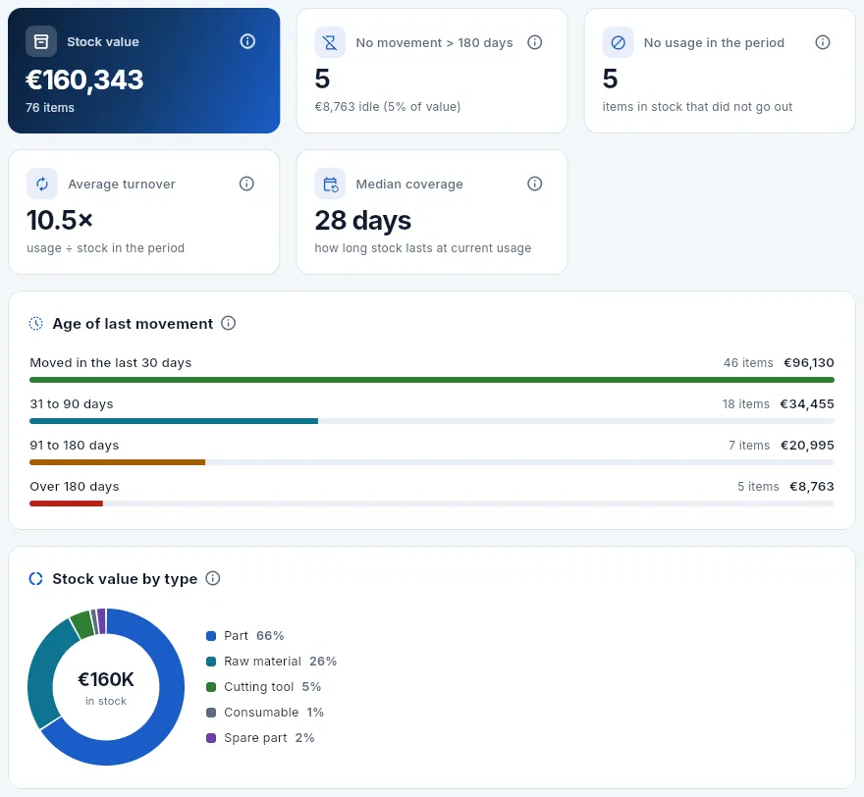Click the red Over 180 days bar

click(x=66, y=504)
